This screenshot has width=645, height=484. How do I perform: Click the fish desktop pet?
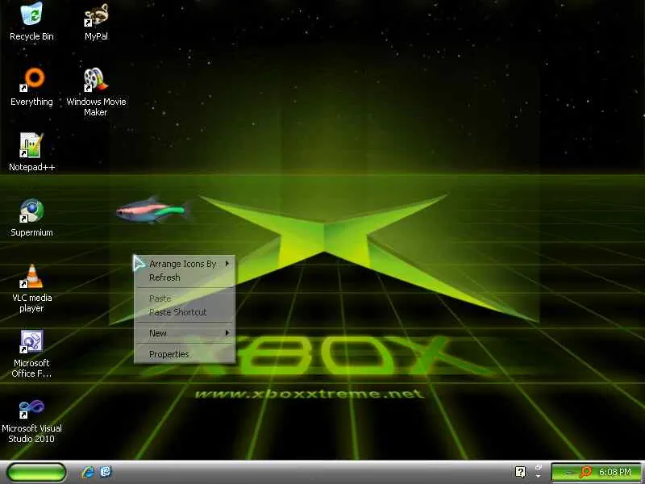point(153,211)
